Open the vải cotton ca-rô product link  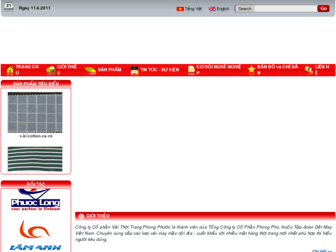(36, 136)
